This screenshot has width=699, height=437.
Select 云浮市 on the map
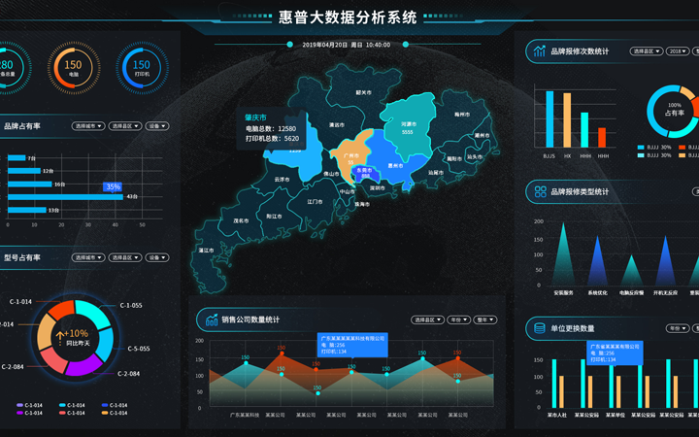click(282, 180)
